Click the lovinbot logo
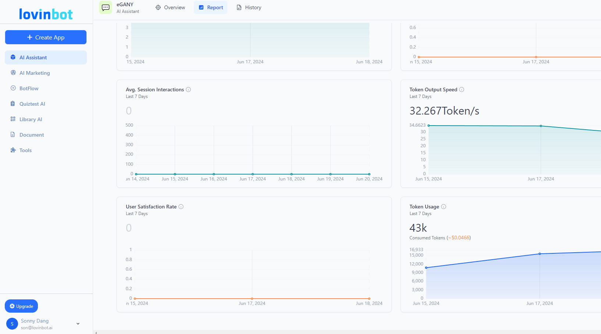This screenshot has width=601, height=334. tap(46, 14)
